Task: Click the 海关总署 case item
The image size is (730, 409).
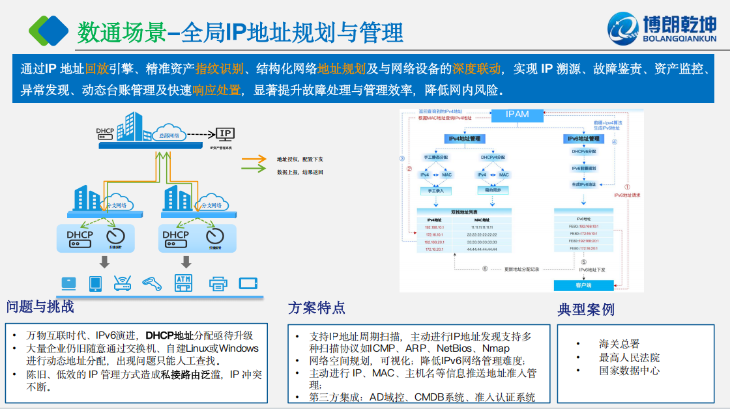Action: click(619, 344)
